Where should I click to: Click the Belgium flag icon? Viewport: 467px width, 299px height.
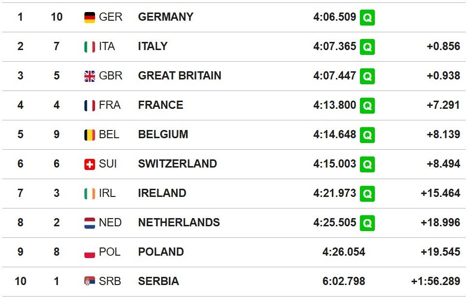[x=90, y=135]
